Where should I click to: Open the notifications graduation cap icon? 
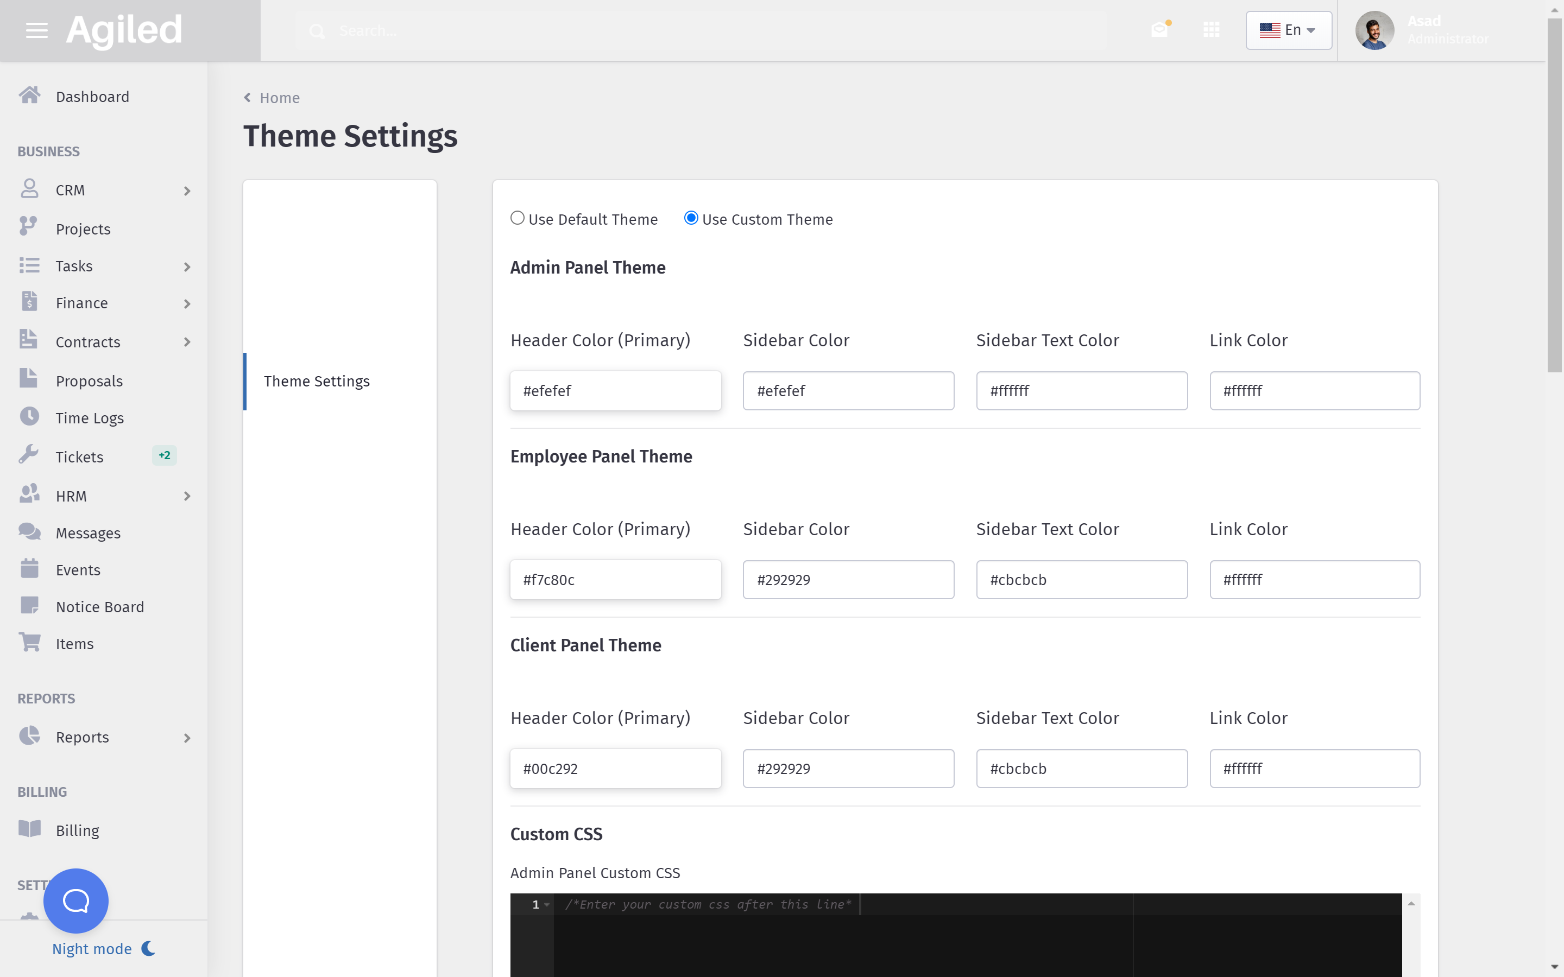(x=1160, y=30)
